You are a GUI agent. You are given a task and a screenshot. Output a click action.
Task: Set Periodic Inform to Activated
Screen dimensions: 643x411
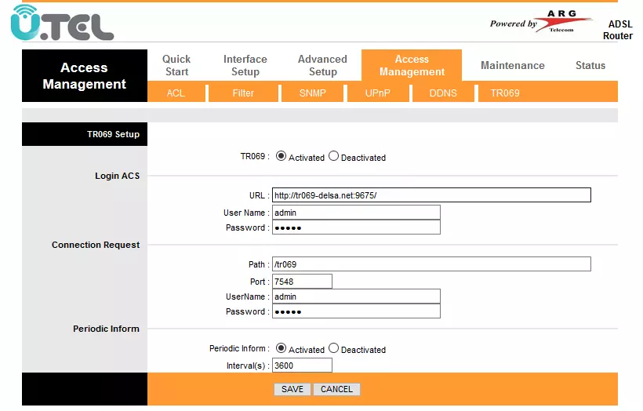(x=281, y=348)
